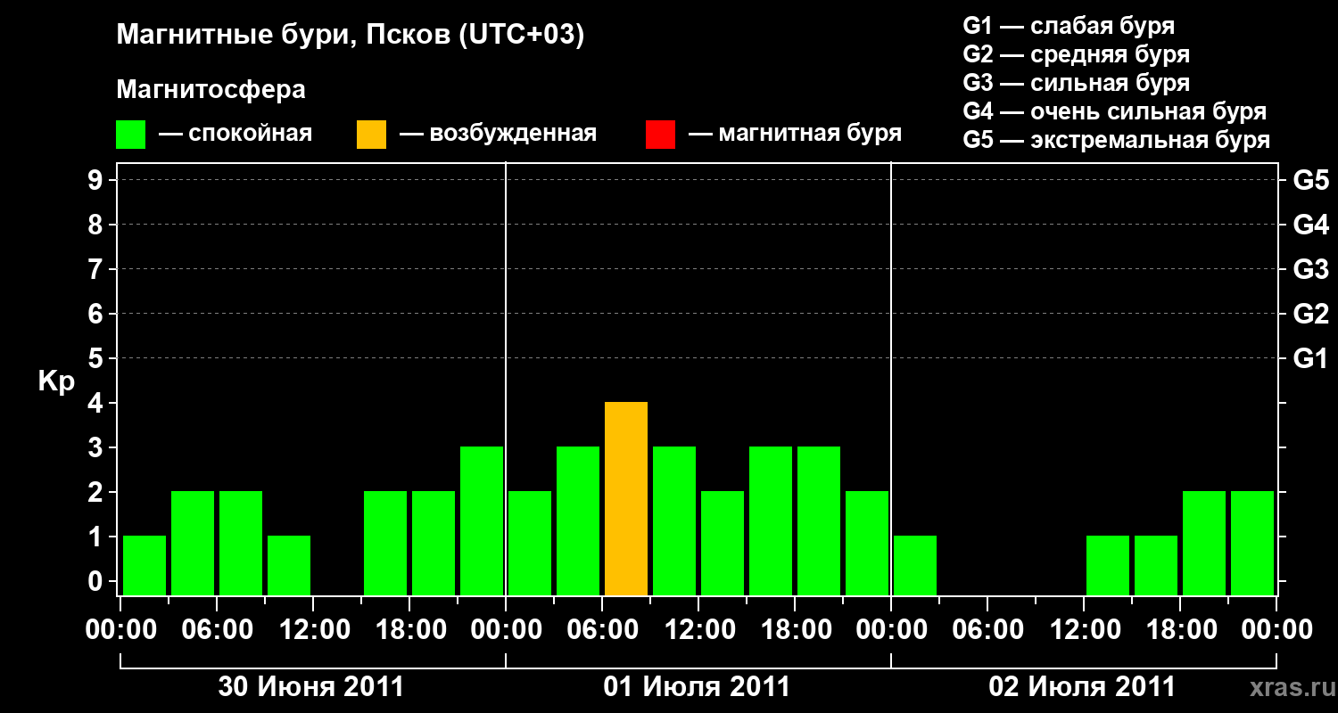Click the 'G4 — очень сильная буря' legend line
This screenshot has width=1338, height=713.
tap(1115, 111)
